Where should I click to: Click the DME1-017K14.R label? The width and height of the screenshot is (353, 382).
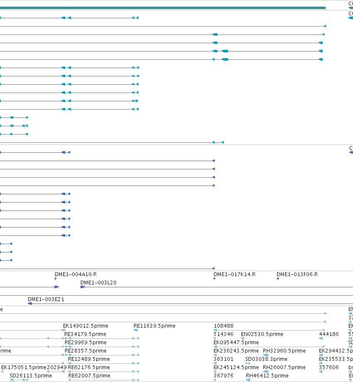click(x=234, y=274)
